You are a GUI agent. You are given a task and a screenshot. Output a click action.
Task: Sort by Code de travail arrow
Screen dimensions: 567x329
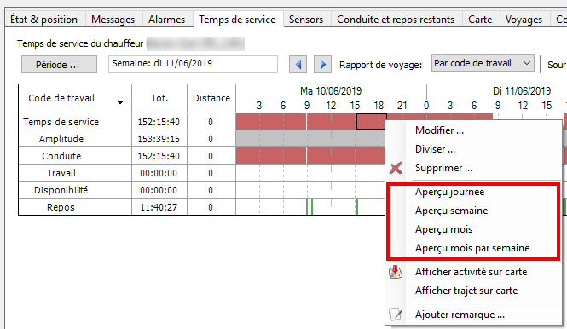click(x=120, y=102)
